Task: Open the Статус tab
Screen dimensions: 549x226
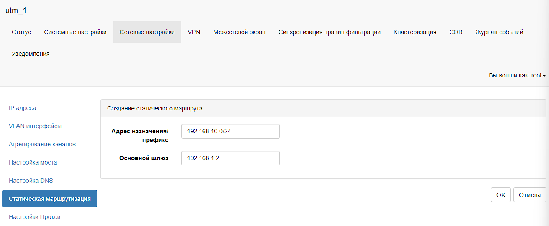Action: [21, 32]
